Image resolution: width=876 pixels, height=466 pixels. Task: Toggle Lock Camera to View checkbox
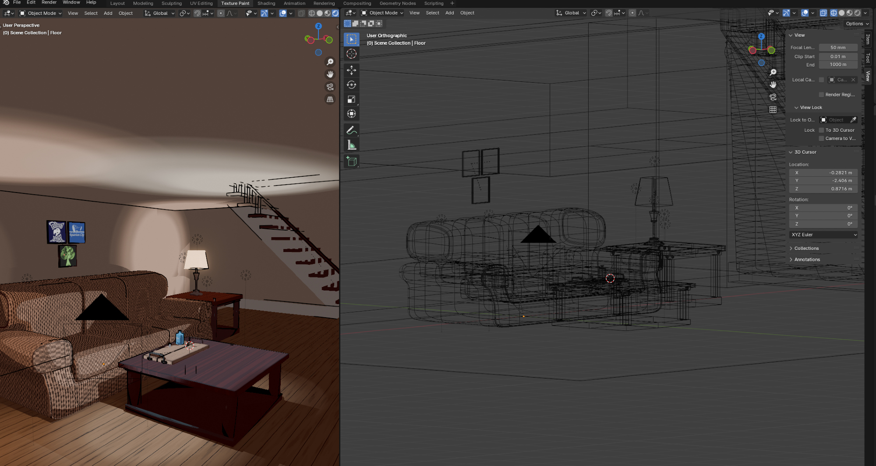point(822,138)
